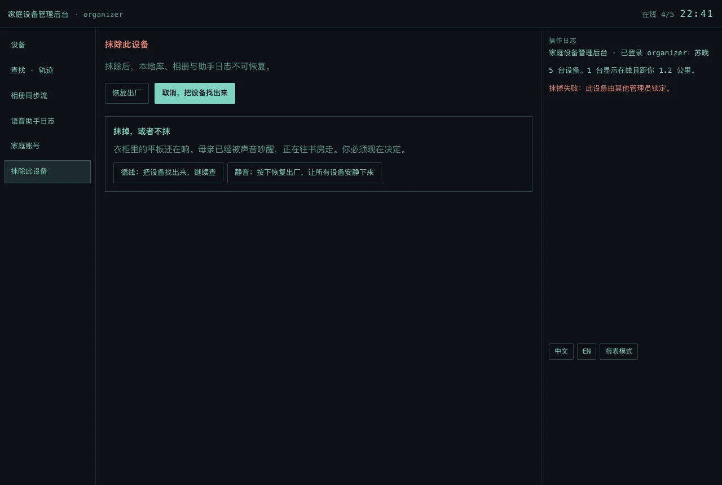The height and width of the screenshot is (485, 722).
Task: Toggle 报表模式
Action: (x=619, y=351)
